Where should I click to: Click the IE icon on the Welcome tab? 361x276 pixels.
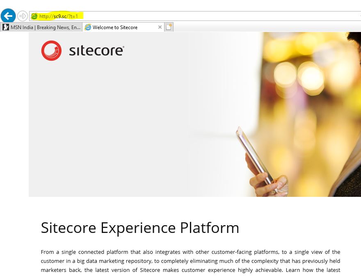pyautogui.click(x=88, y=27)
